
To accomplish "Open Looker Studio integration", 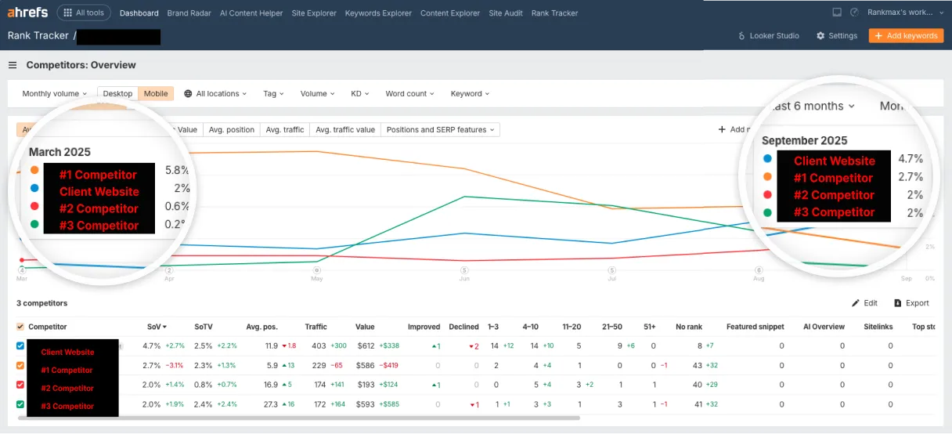I will [768, 35].
